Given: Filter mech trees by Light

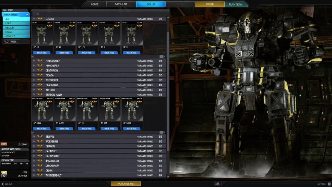Looking at the screenshot, I should point(16,23).
